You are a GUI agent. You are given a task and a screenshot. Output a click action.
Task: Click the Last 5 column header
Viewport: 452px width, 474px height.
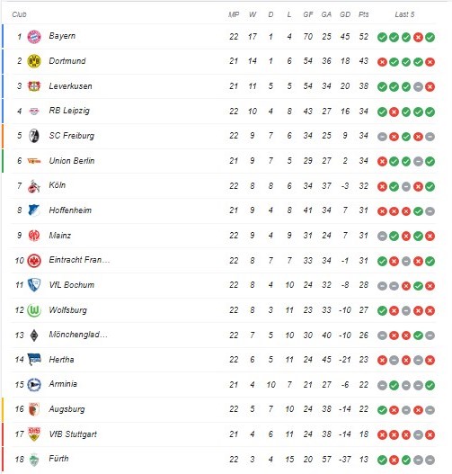[x=404, y=14]
